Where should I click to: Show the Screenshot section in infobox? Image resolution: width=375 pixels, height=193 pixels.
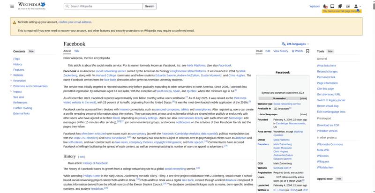click(x=303, y=99)
